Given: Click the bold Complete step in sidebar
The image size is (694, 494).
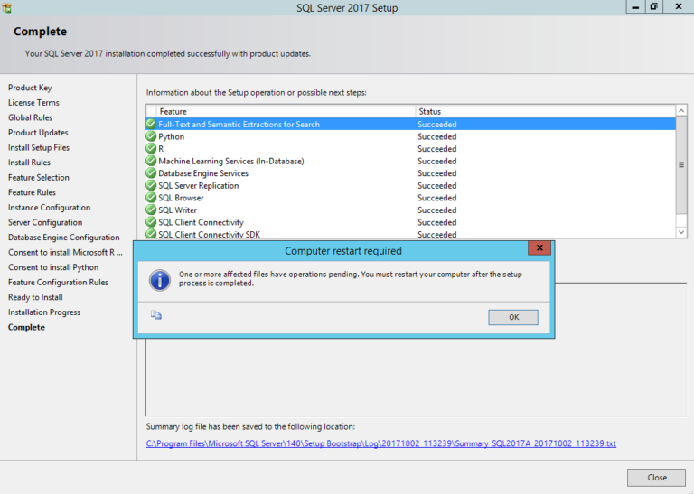Looking at the screenshot, I should [x=26, y=327].
